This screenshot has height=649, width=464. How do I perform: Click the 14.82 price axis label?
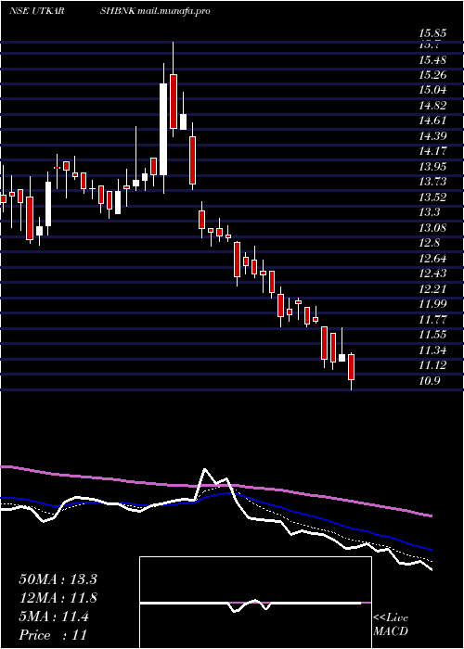click(x=432, y=106)
